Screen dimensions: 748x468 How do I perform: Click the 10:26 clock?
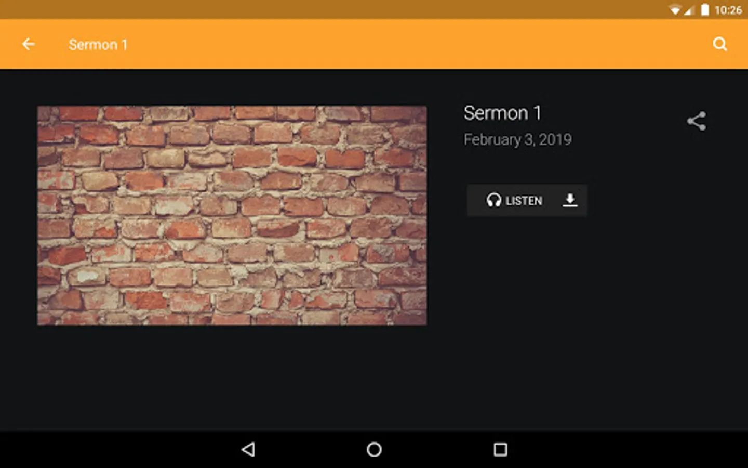click(x=728, y=10)
